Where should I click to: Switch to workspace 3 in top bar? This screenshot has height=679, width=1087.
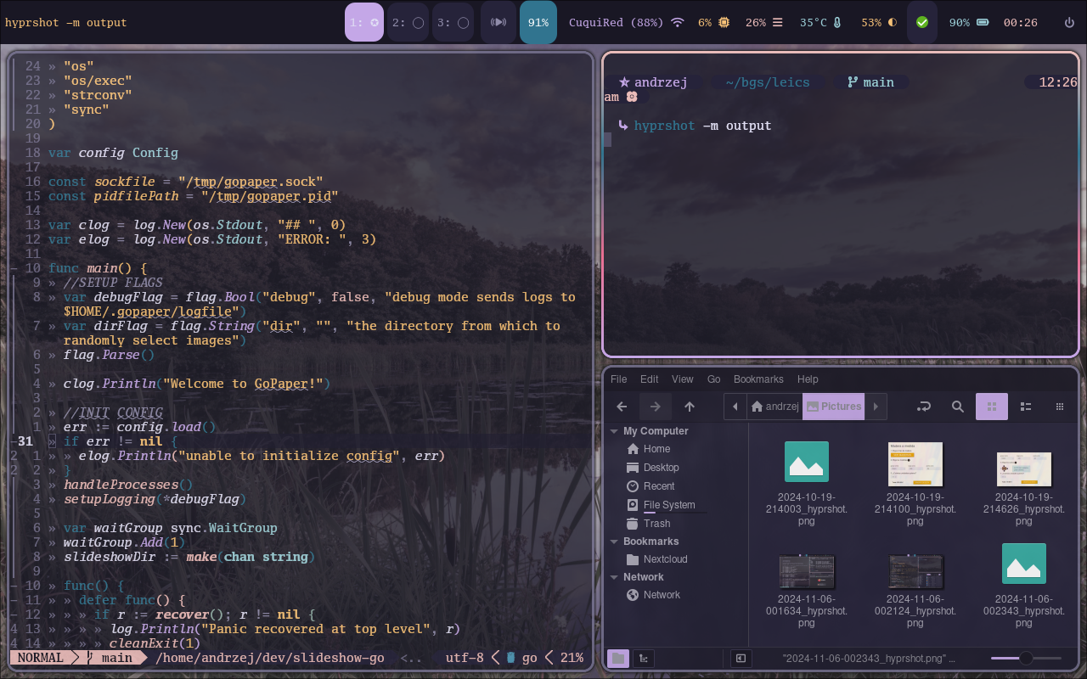click(453, 22)
